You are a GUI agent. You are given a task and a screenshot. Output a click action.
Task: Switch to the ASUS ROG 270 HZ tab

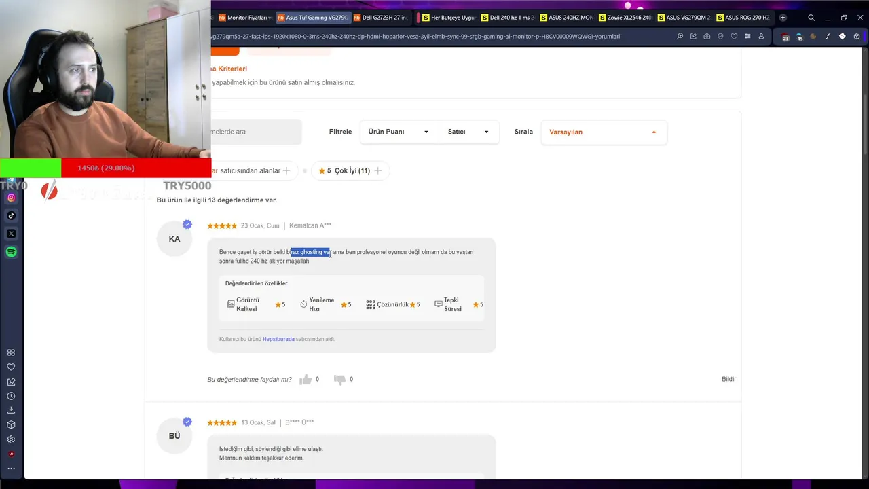tap(743, 18)
